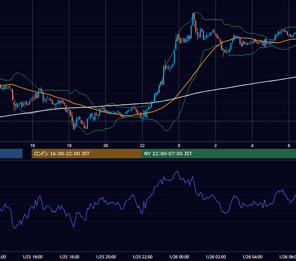The height and width of the screenshot is (261, 296).
Task: Click the 1/26 00:00 time label
Action: (179, 257)
